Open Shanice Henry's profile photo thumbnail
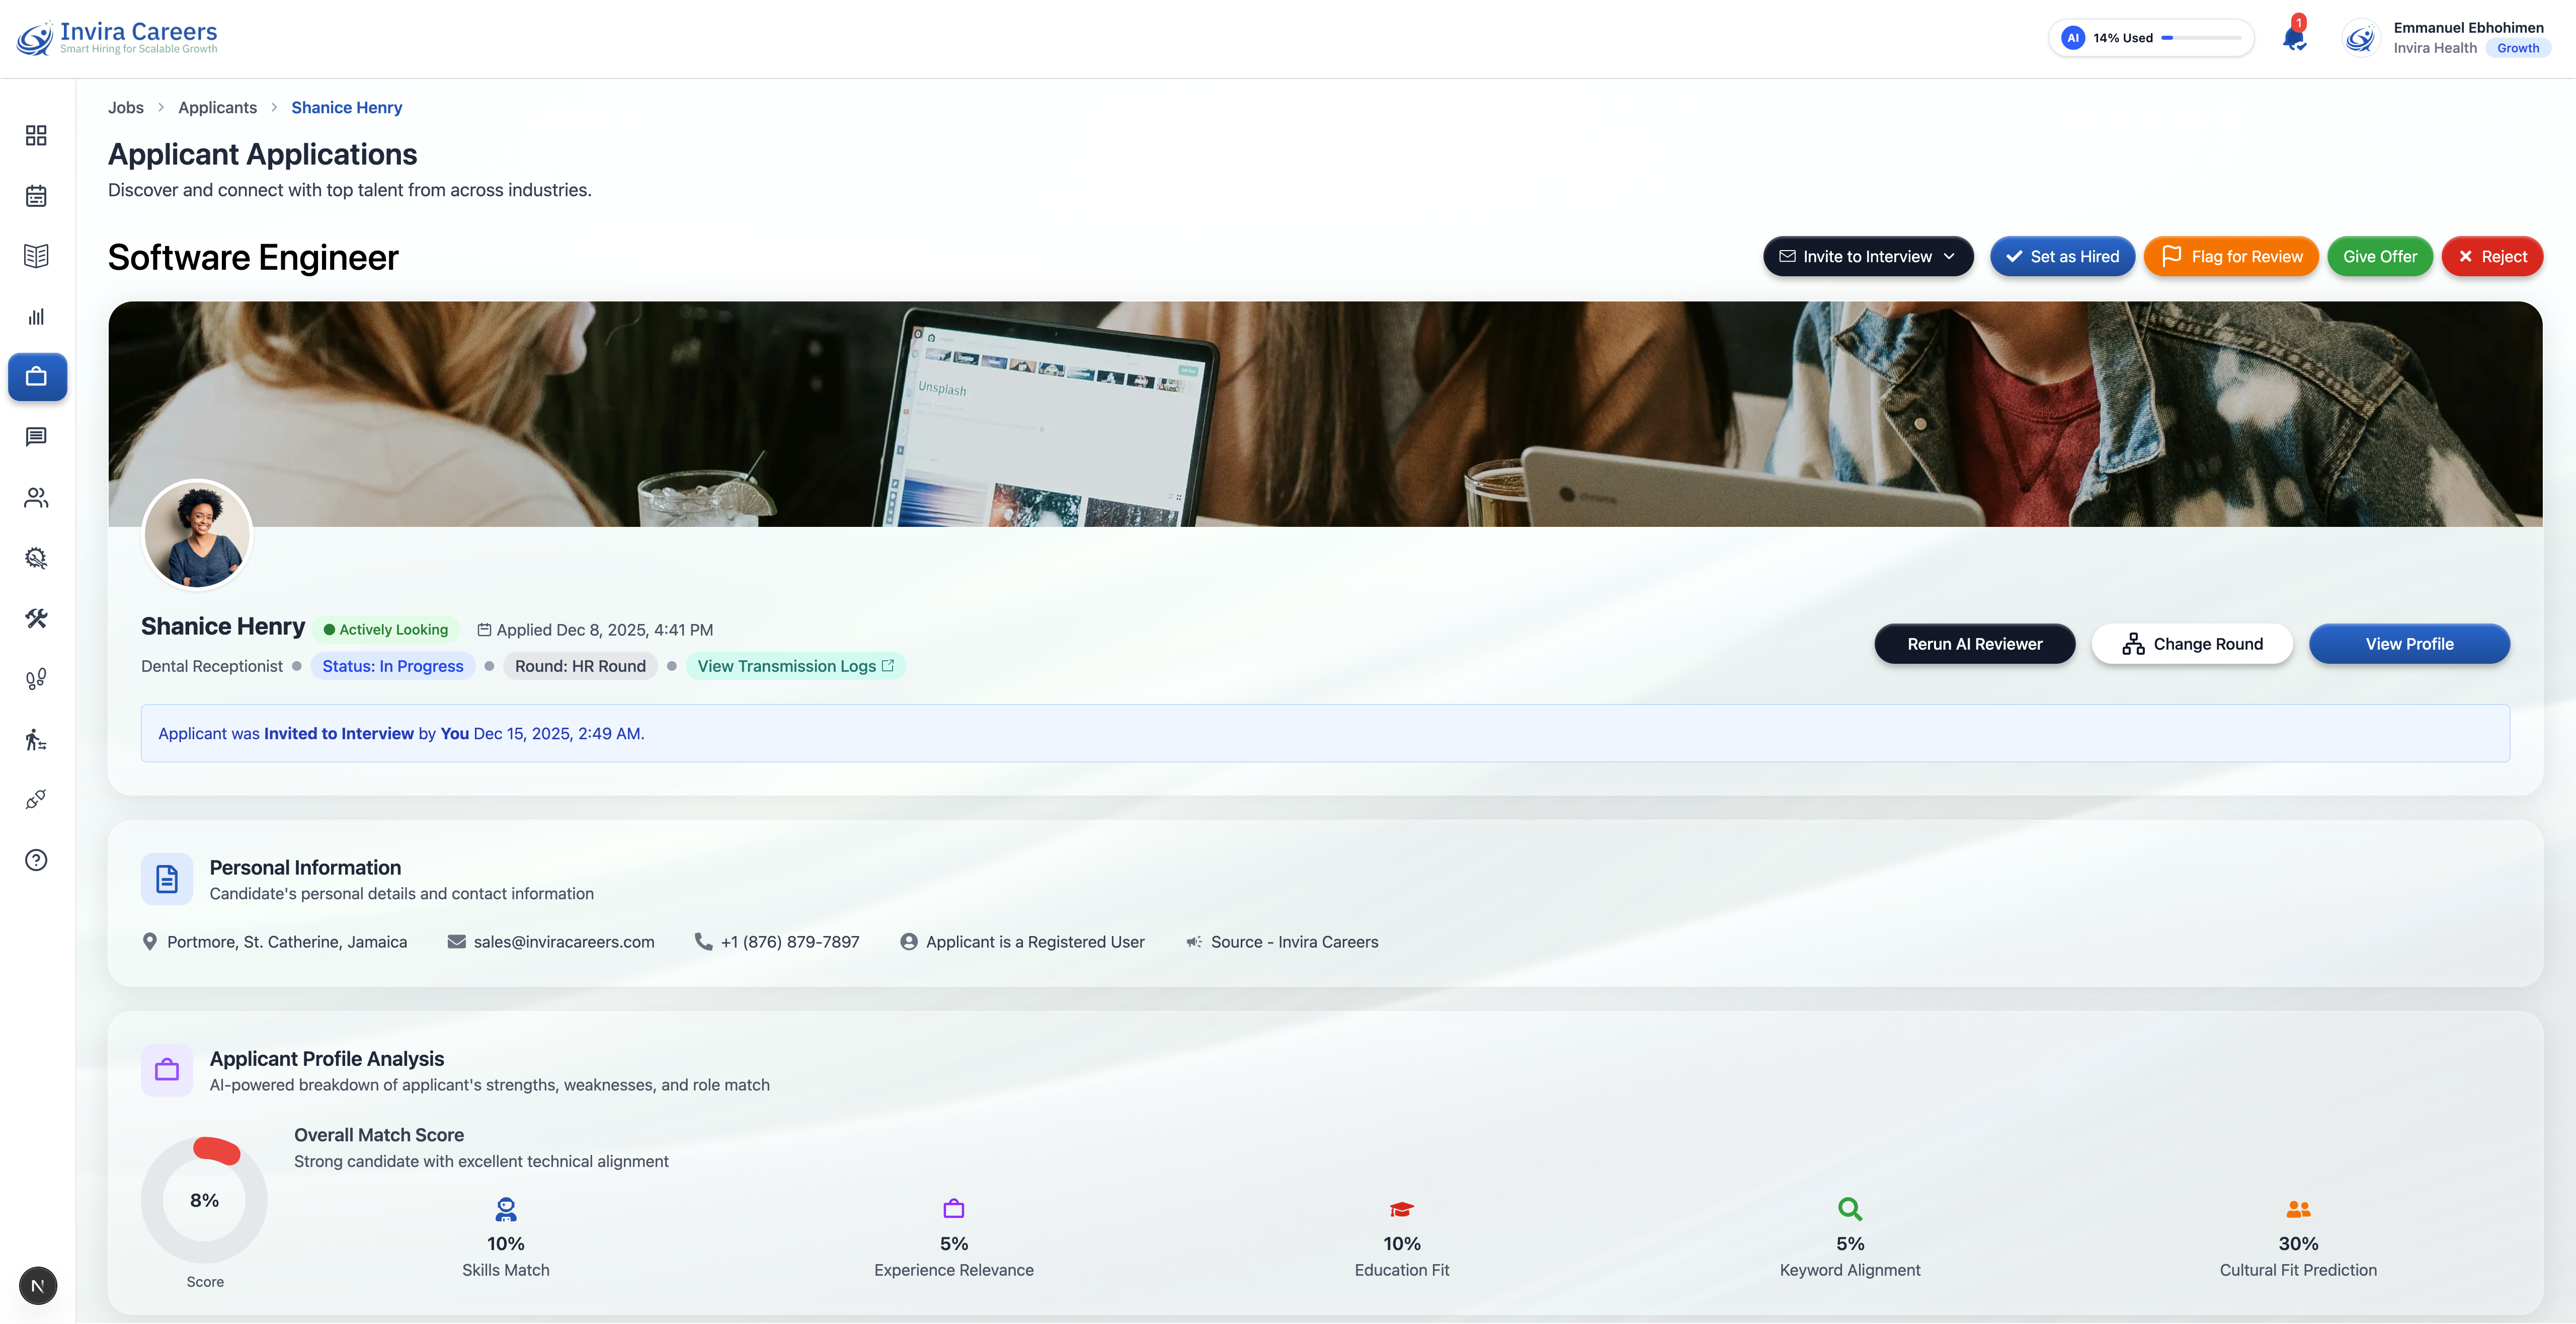Viewport: 2576px width, 1324px height. pos(196,535)
